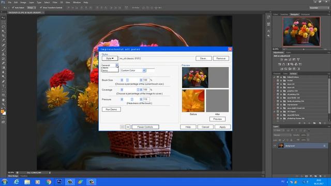
Task: Select the Clone Stamp tool
Action: 3,54
